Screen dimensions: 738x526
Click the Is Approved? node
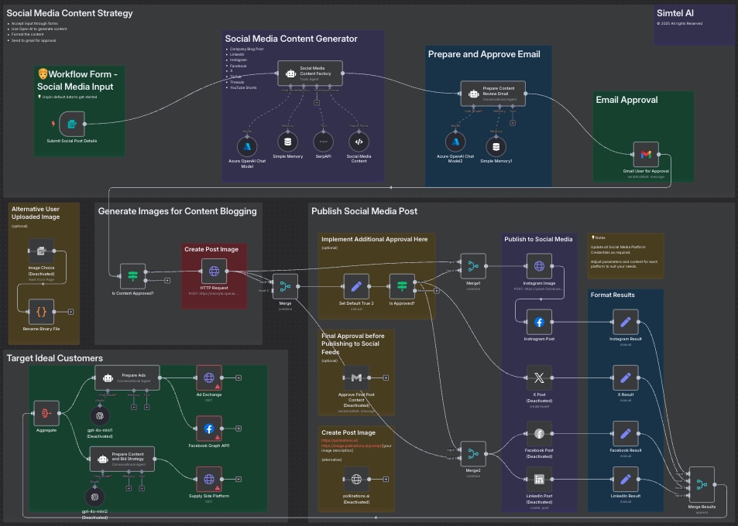pos(402,286)
